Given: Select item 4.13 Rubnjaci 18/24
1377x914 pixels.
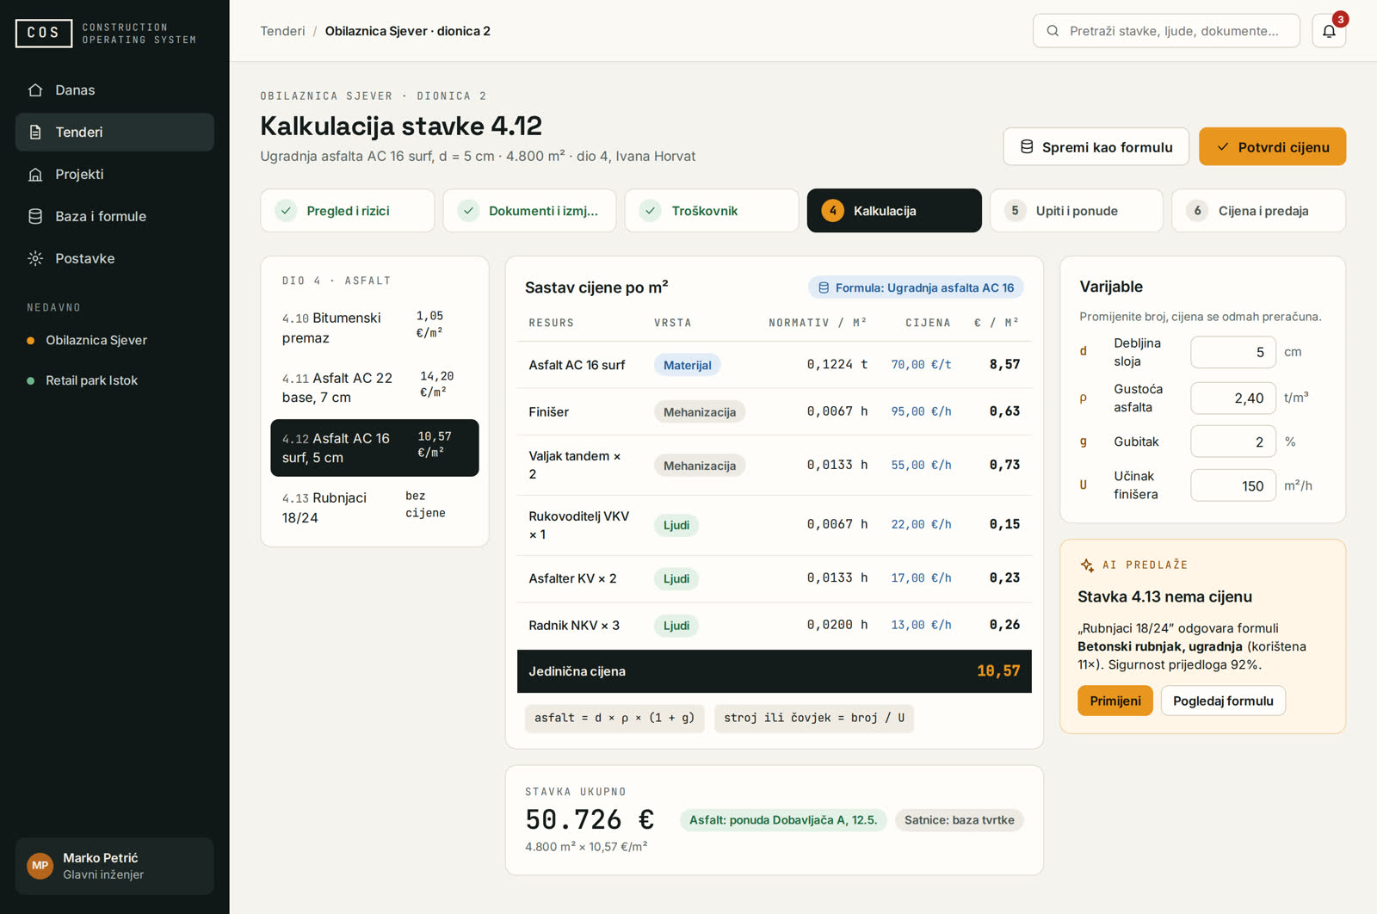Looking at the screenshot, I should tap(374, 508).
